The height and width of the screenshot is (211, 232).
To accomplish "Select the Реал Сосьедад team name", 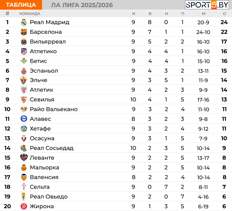I will point(51,148).
